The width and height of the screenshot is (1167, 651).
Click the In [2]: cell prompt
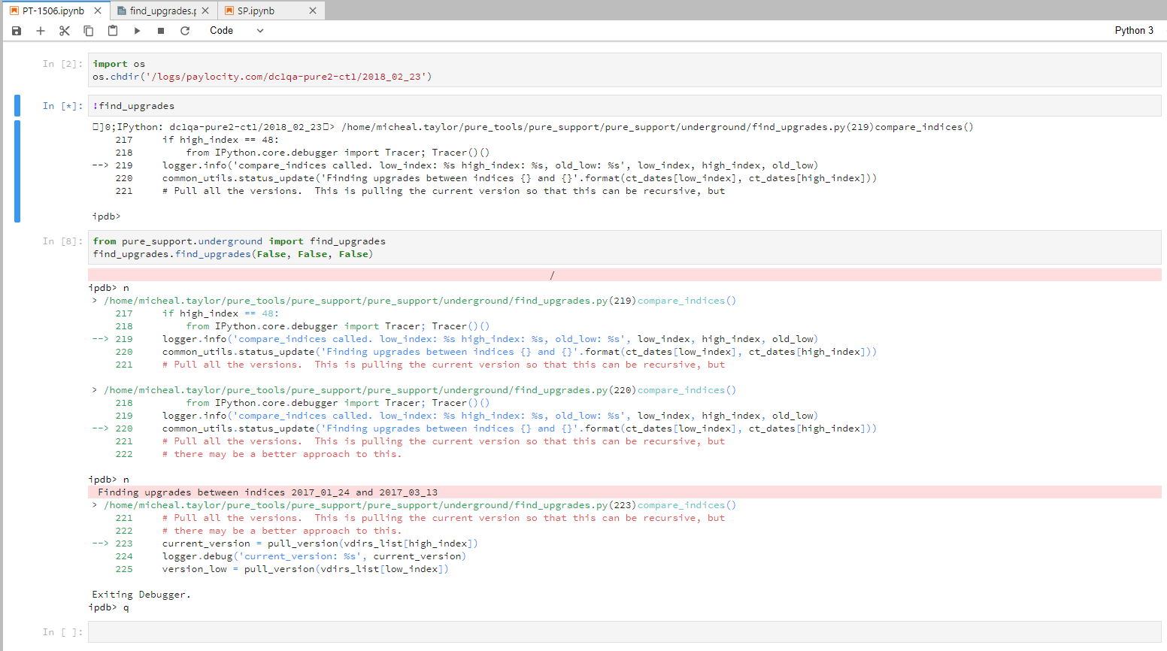[x=62, y=64]
